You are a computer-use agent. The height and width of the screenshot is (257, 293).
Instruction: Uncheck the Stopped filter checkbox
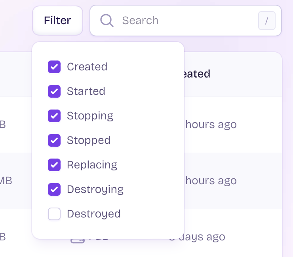point(54,140)
